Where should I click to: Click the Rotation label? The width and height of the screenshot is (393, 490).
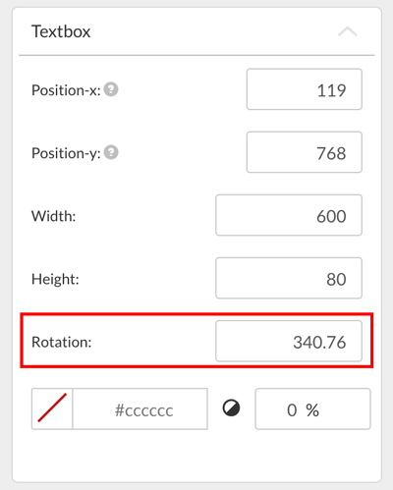tap(62, 342)
